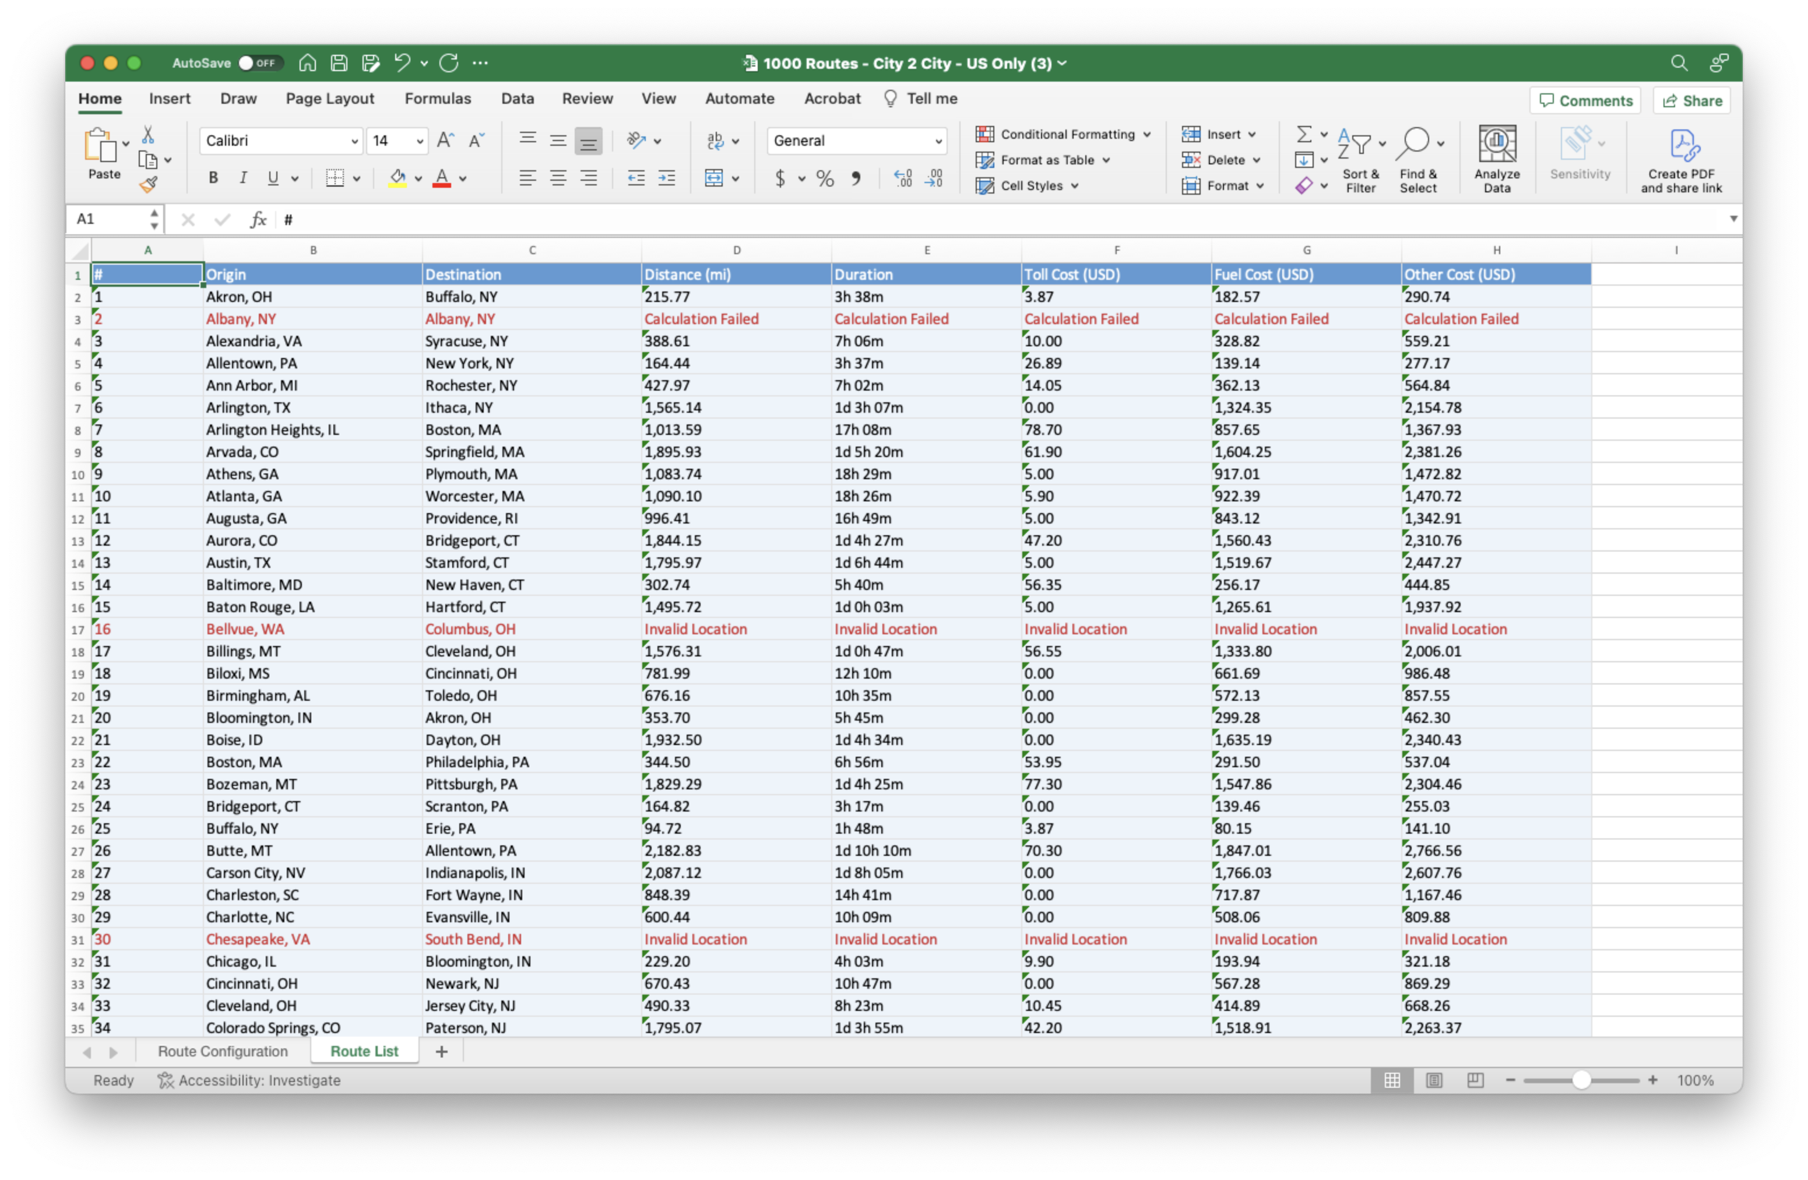Screen dimensions: 1808x1180
Task: Cut selection with the scissors icon
Action: tap(148, 135)
